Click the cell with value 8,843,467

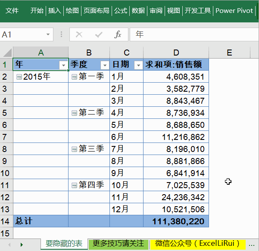(x=176, y=101)
